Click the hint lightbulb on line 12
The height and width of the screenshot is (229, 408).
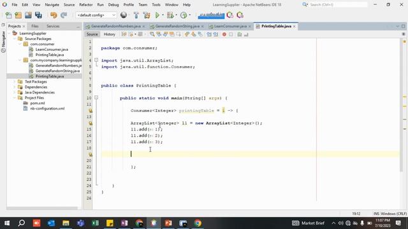click(x=91, y=111)
